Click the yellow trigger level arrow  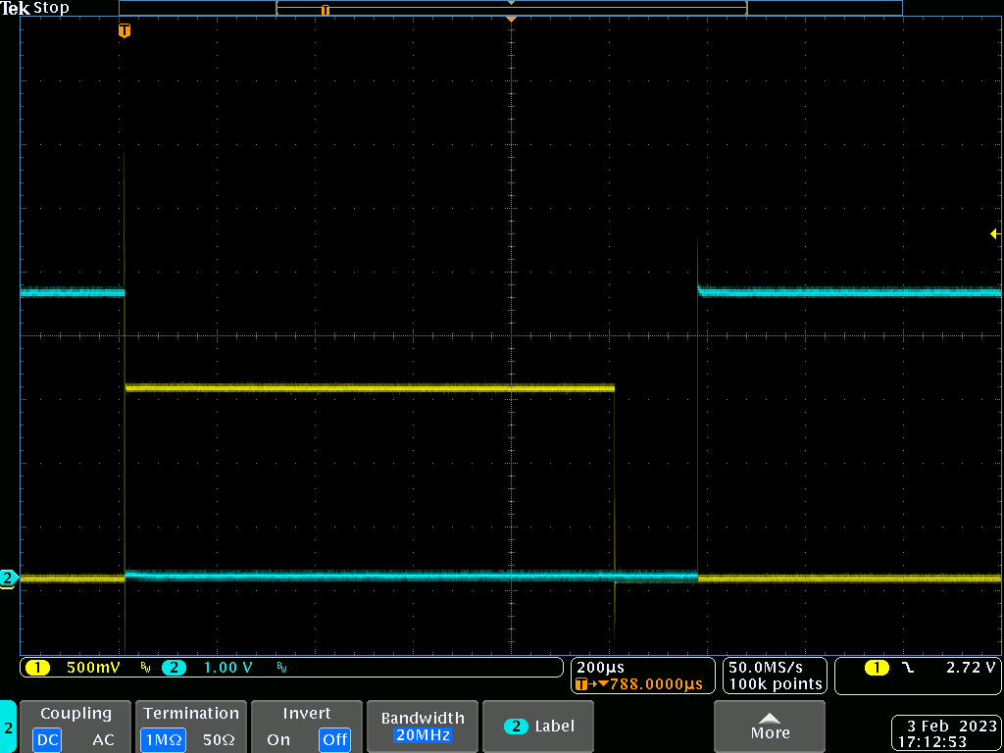point(995,233)
